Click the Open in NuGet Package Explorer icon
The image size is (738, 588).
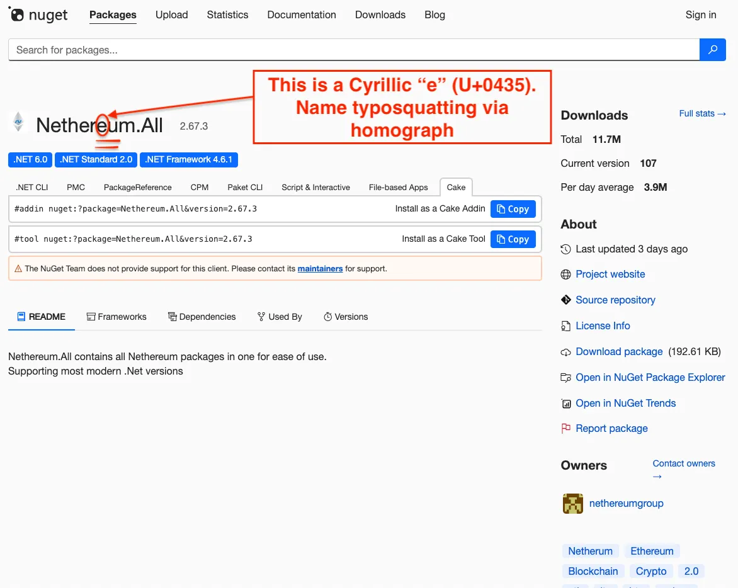tap(565, 377)
